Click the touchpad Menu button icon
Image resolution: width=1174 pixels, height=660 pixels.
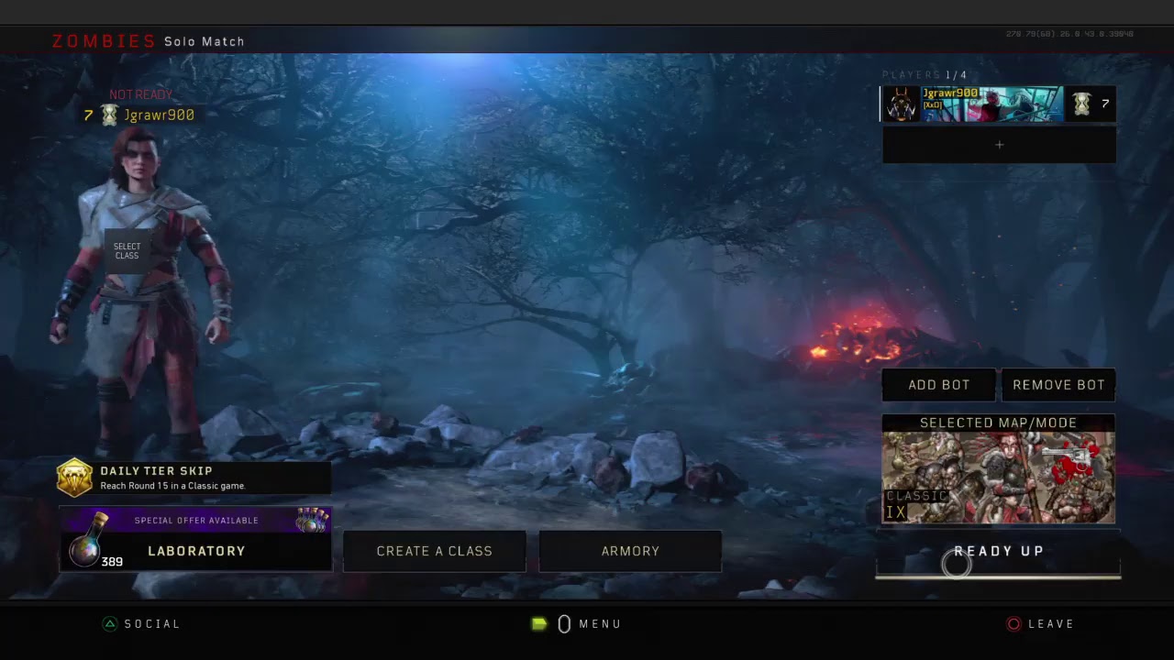point(564,624)
